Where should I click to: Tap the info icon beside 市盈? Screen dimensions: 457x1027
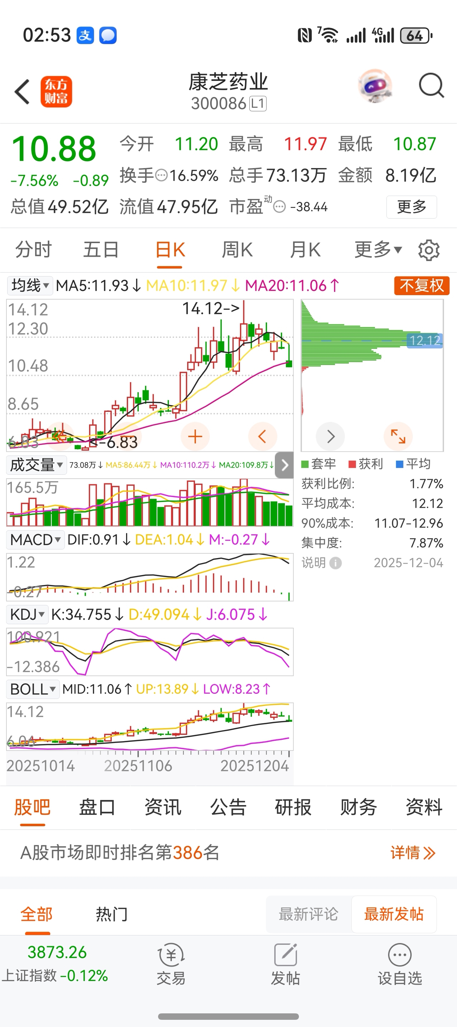point(280,207)
